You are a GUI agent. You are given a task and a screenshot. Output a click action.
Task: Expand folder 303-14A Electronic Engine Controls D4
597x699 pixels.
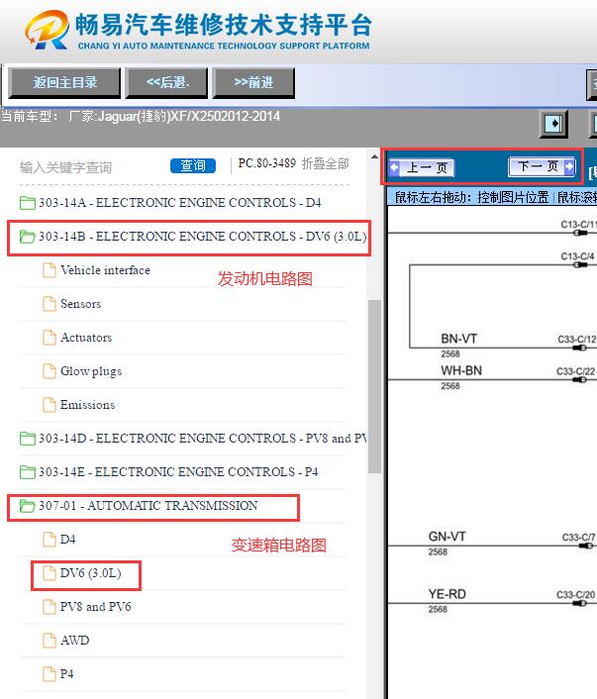click(179, 202)
